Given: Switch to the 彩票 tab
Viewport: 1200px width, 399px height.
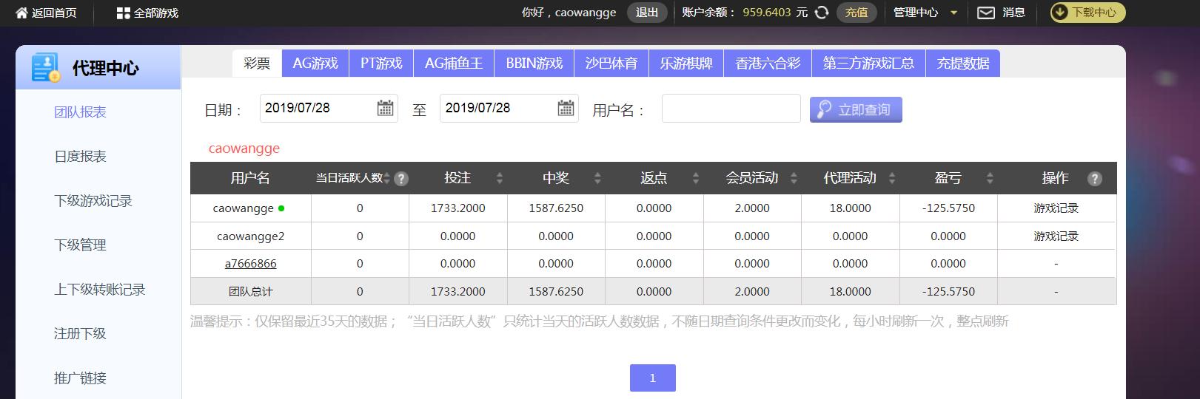Looking at the screenshot, I should coord(257,64).
